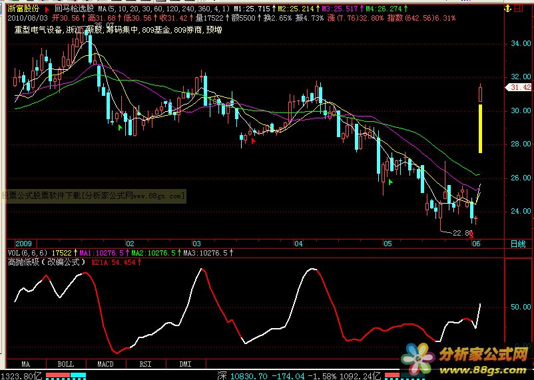Click the M1:25.715 moving average value
The image size is (534, 380).
point(252,9)
